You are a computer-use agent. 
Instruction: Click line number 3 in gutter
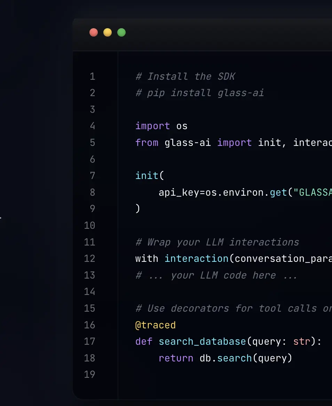92,110
